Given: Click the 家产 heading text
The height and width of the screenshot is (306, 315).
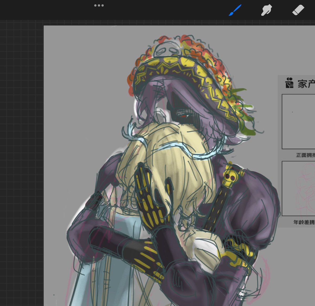Looking at the screenshot, I should click(306, 84).
